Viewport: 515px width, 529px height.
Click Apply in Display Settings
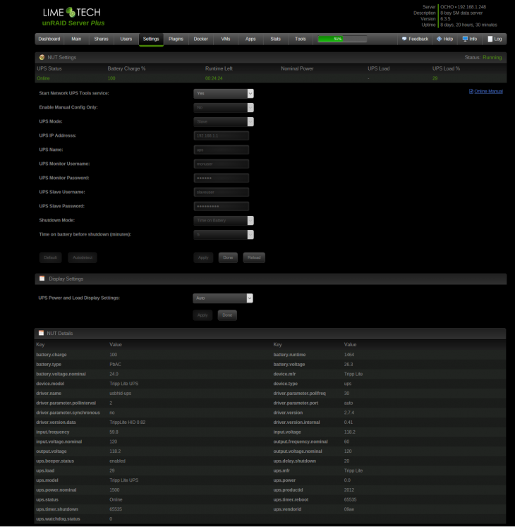click(202, 315)
